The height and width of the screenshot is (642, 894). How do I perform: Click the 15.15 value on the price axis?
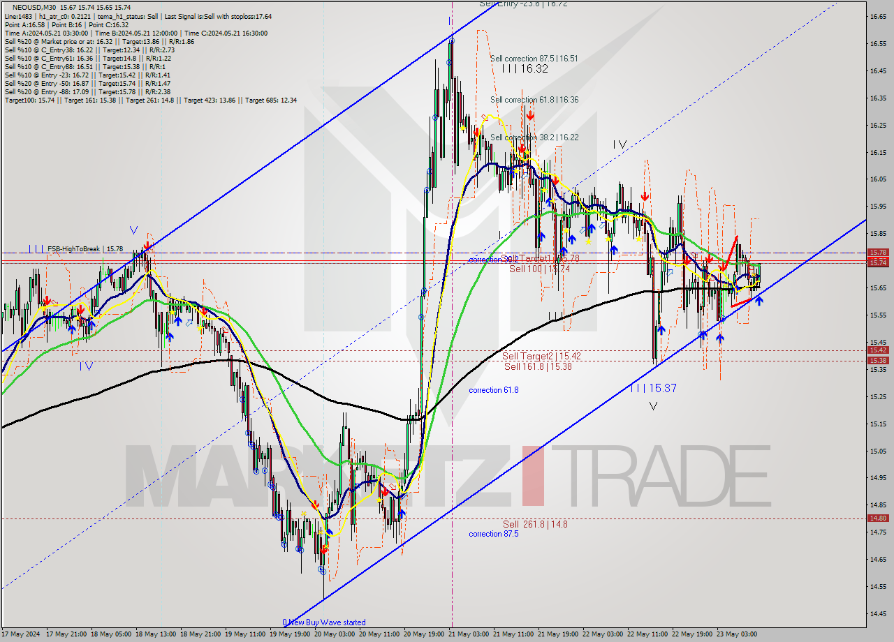tap(878, 424)
